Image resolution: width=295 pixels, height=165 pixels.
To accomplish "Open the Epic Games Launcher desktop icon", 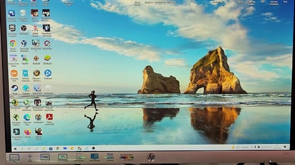I will coord(12,28).
